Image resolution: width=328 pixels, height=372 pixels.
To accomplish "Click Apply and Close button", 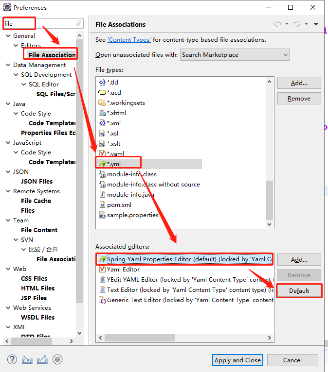I will (x=237, y=360).
